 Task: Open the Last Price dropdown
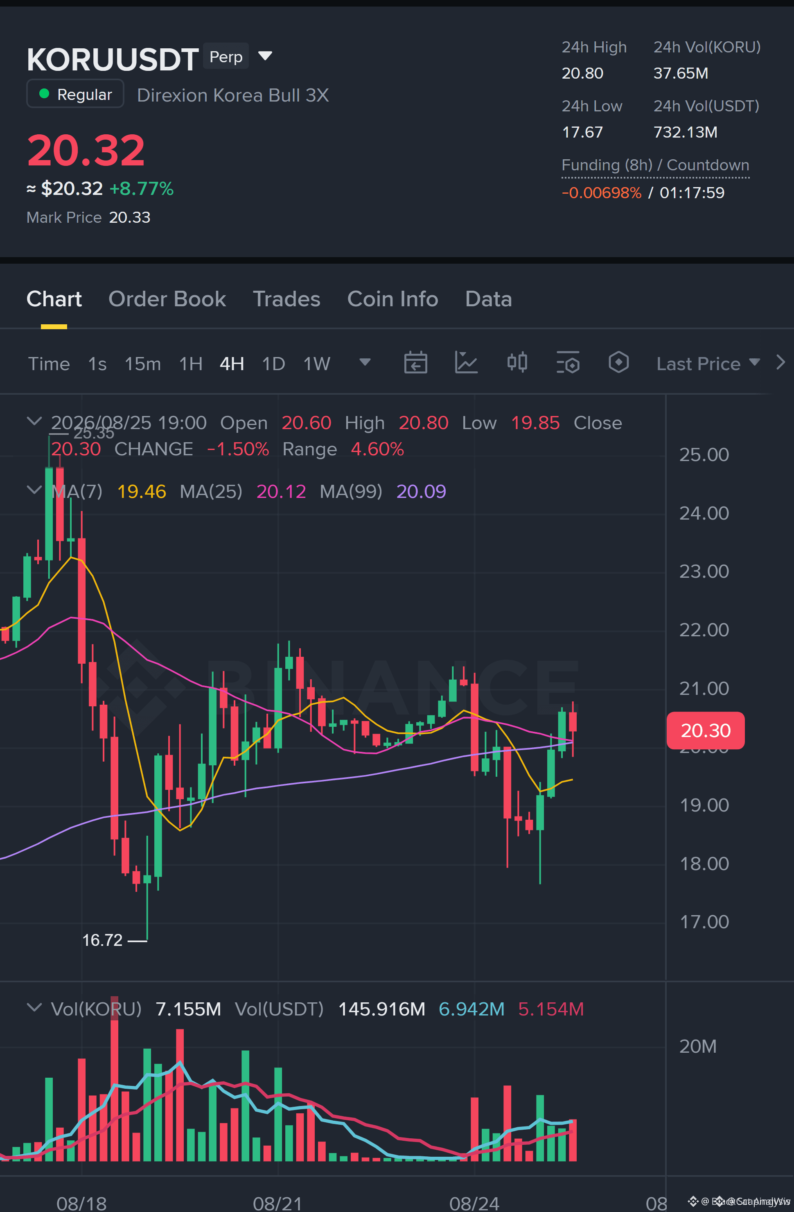(708, 364)
